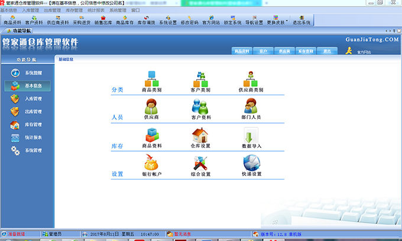Open 仓库设置 house icon
Image resolution: width=402 pixels, height=241 pixels.
point(200,138)
